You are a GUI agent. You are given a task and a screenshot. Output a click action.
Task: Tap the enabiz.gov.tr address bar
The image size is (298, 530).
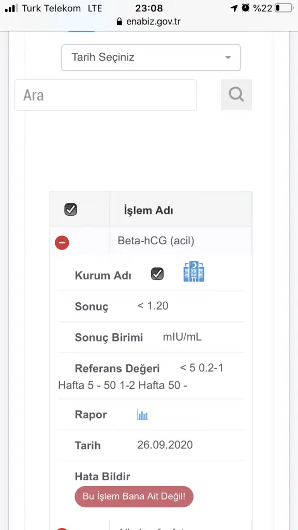pyautogui.click(x=148, y=22)
